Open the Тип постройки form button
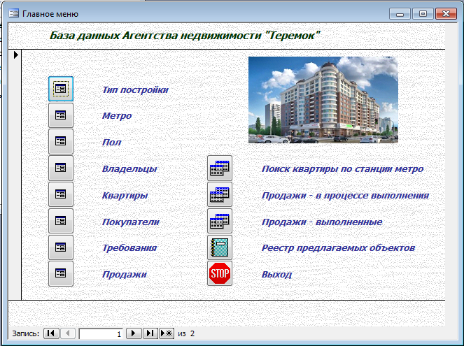This screenshot has width=464, height=346. 61,89
